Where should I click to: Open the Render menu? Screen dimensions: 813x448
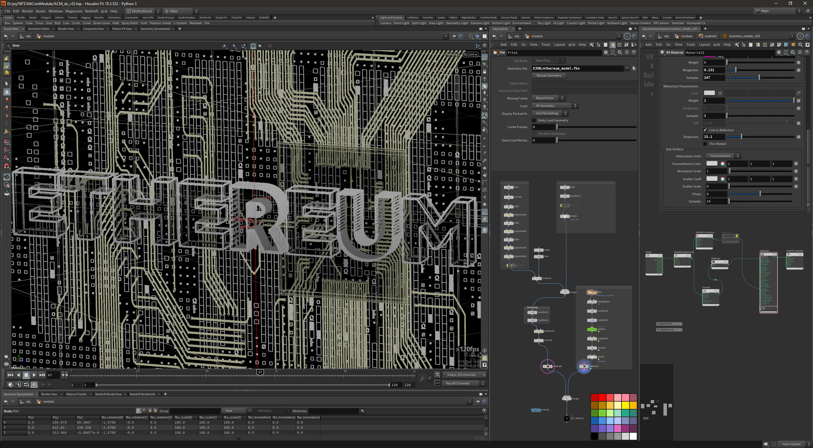(x=27, y=11)
